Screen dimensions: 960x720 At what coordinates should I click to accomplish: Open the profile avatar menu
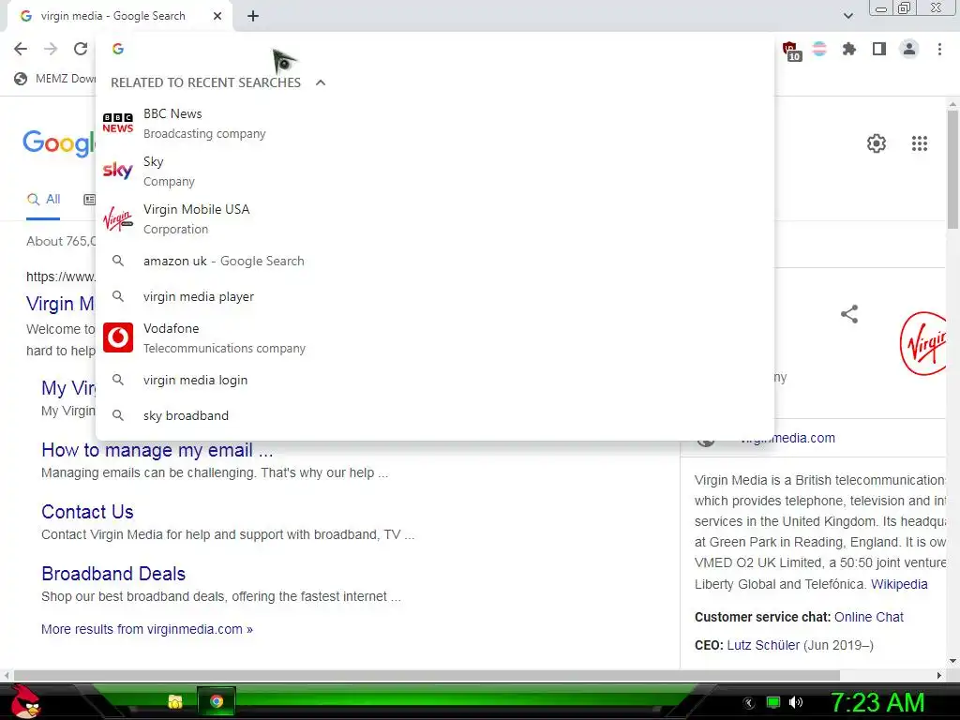click(x=909, y=49)
